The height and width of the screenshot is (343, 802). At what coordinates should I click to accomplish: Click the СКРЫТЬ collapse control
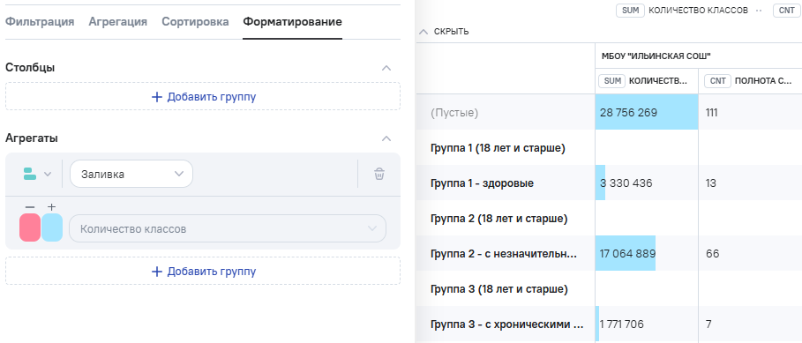coord(444,32)
